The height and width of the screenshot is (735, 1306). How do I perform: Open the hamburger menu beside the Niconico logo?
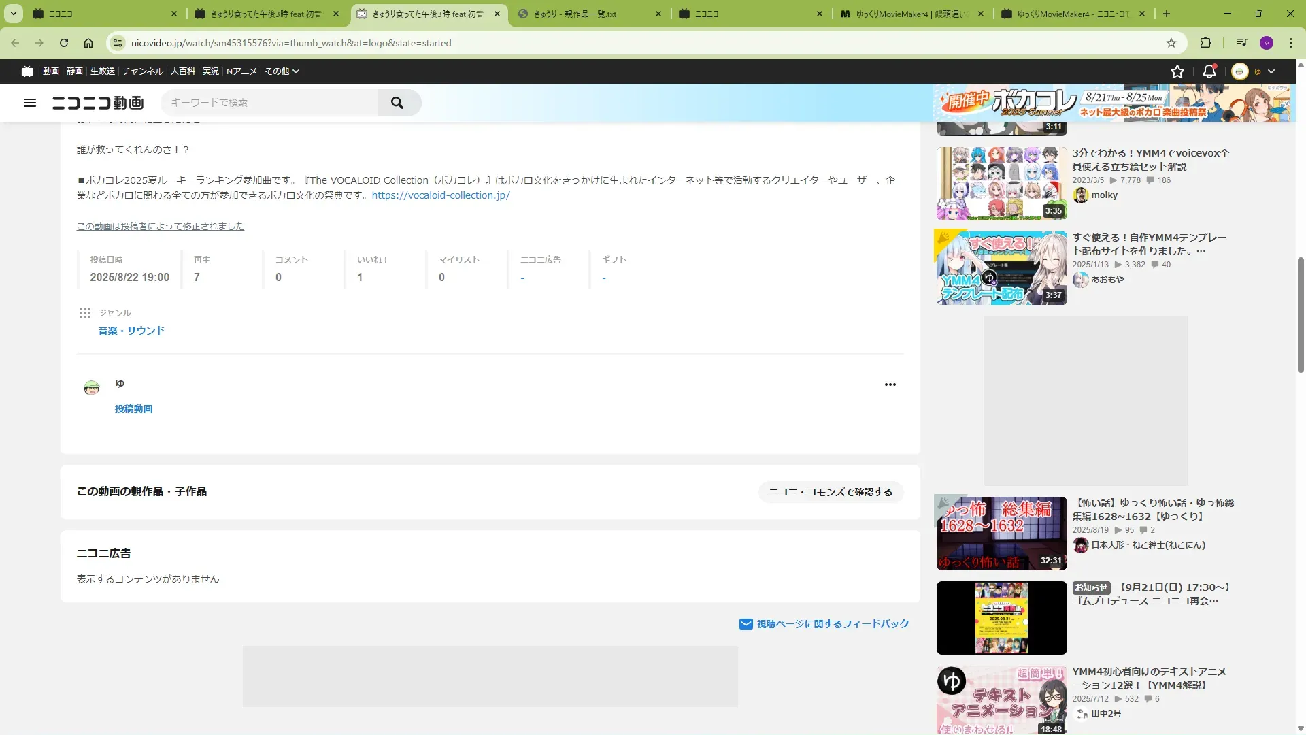pyautogui.click(x=30, y=103)
